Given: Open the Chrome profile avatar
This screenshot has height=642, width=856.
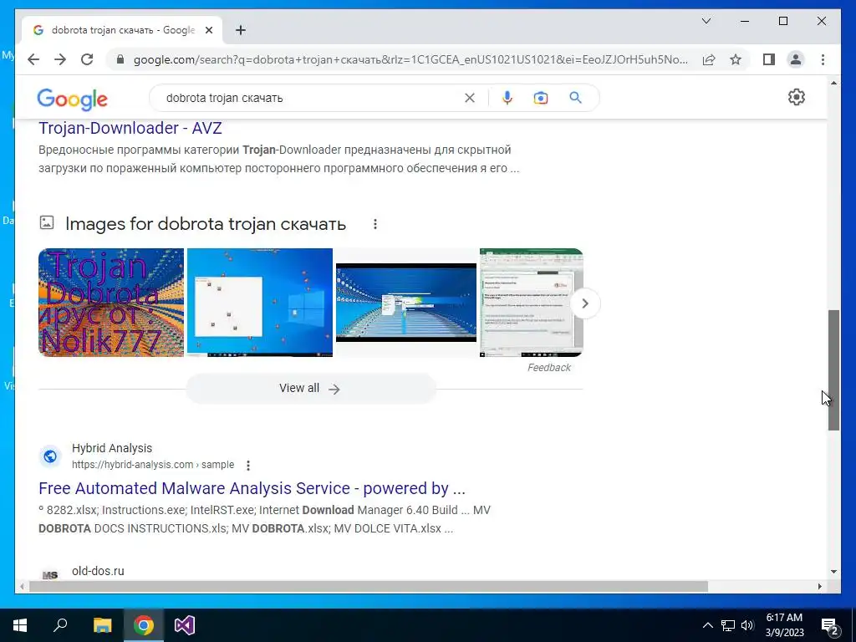Looking at the screenshot, I should 796,59.
